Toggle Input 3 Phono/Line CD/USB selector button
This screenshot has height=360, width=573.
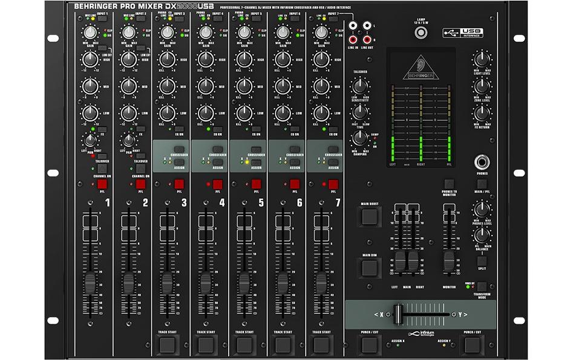179,18
